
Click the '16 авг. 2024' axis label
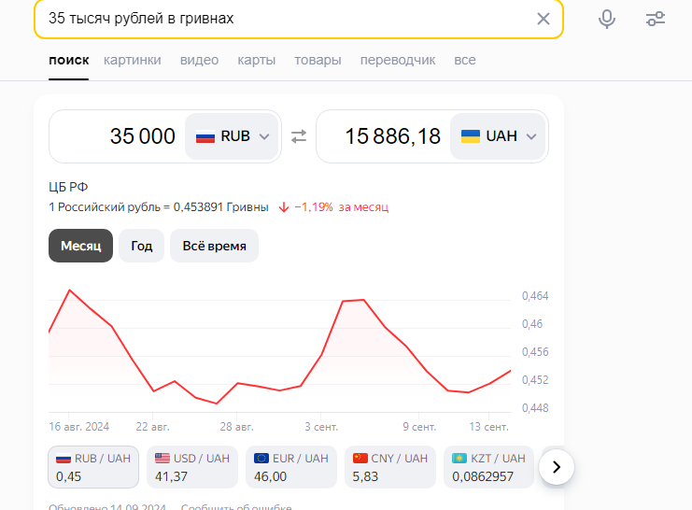(79, 427)
